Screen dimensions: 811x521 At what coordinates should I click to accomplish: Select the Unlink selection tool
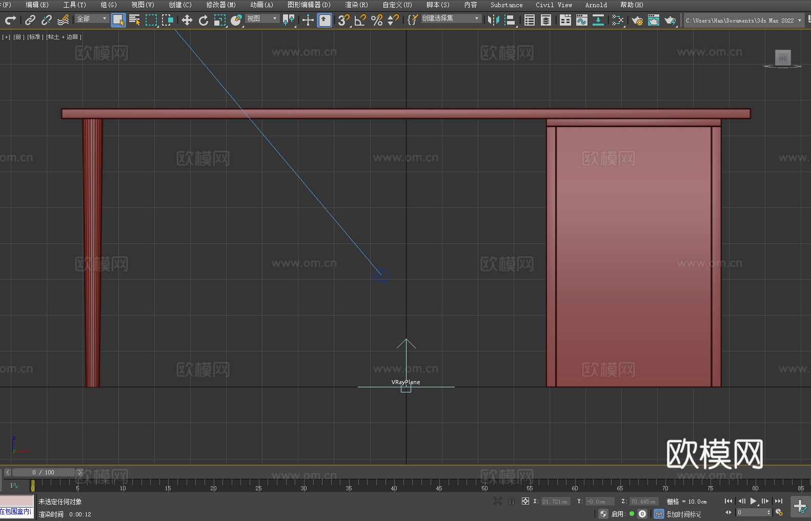point(47,20)
